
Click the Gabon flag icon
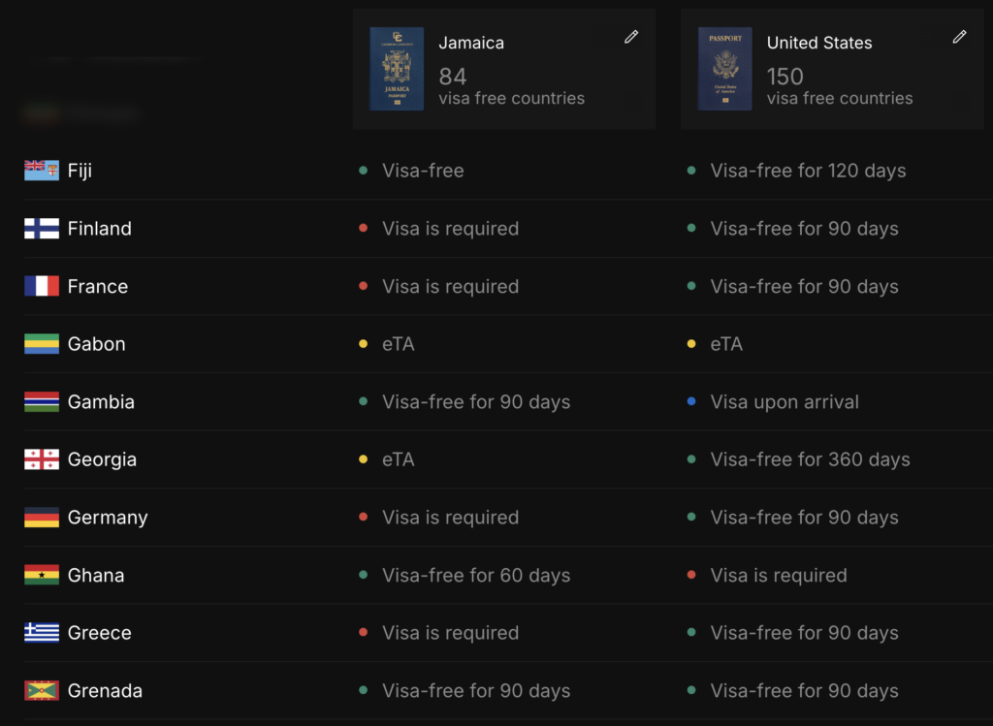42,344
